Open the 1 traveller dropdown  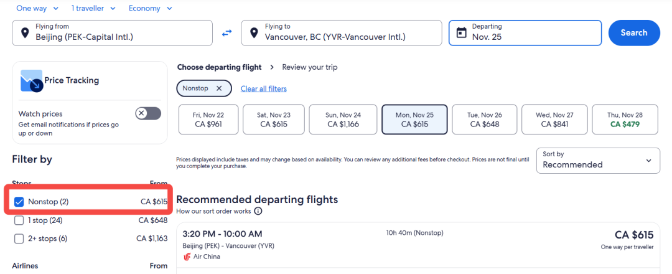tap(93, 8)
